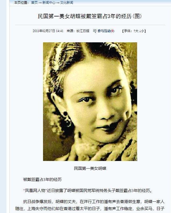Click the comment bubble icon
Screen dimensions: 171x213
pyautogui.click(x=95, y=31)
